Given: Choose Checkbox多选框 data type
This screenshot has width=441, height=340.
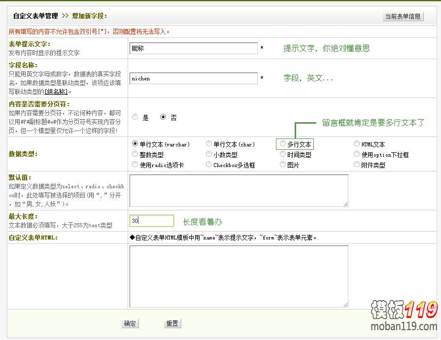Looking at the screenshot, I should (209, 164).
